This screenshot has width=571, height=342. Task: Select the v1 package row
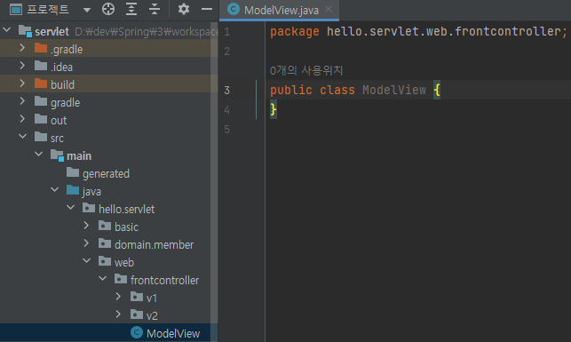[x=109, y=298]
